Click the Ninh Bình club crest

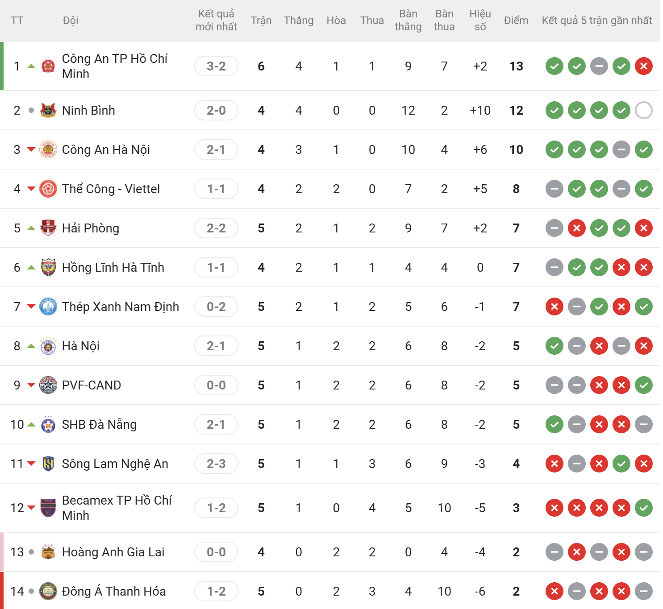[x=48, y=110]
